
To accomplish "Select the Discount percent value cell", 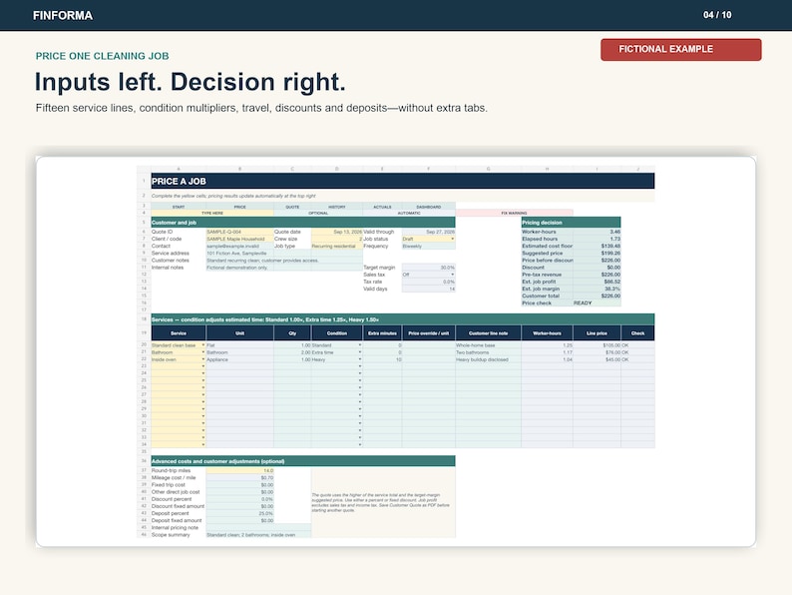I will pos(240,499).
